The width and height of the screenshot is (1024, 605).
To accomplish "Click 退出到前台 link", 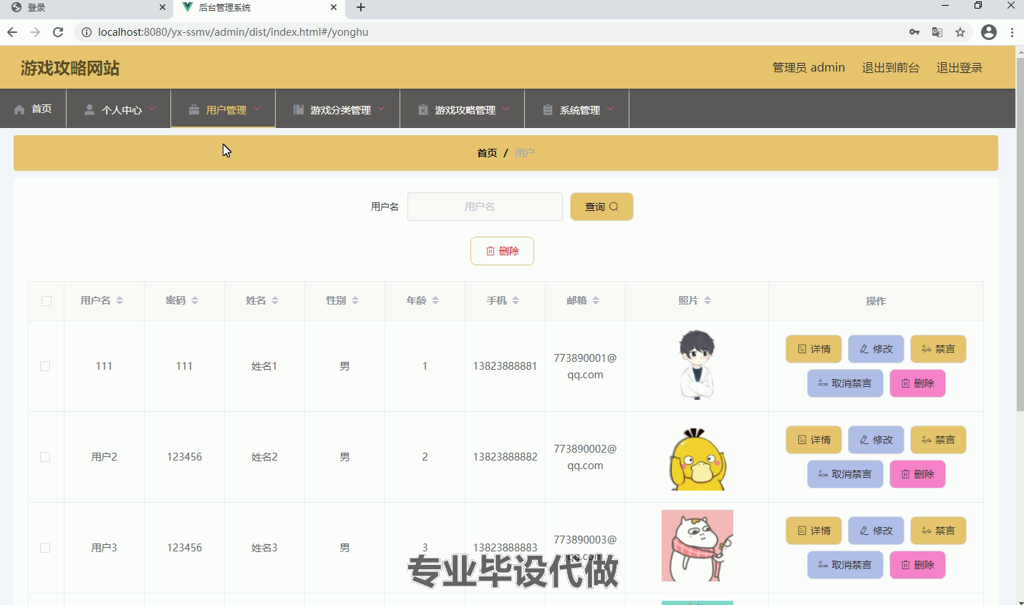I will [x=890, y=67].
